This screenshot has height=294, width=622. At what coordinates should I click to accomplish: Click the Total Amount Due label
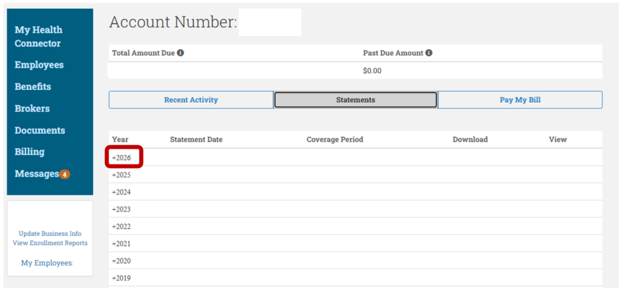click(143, 53)
